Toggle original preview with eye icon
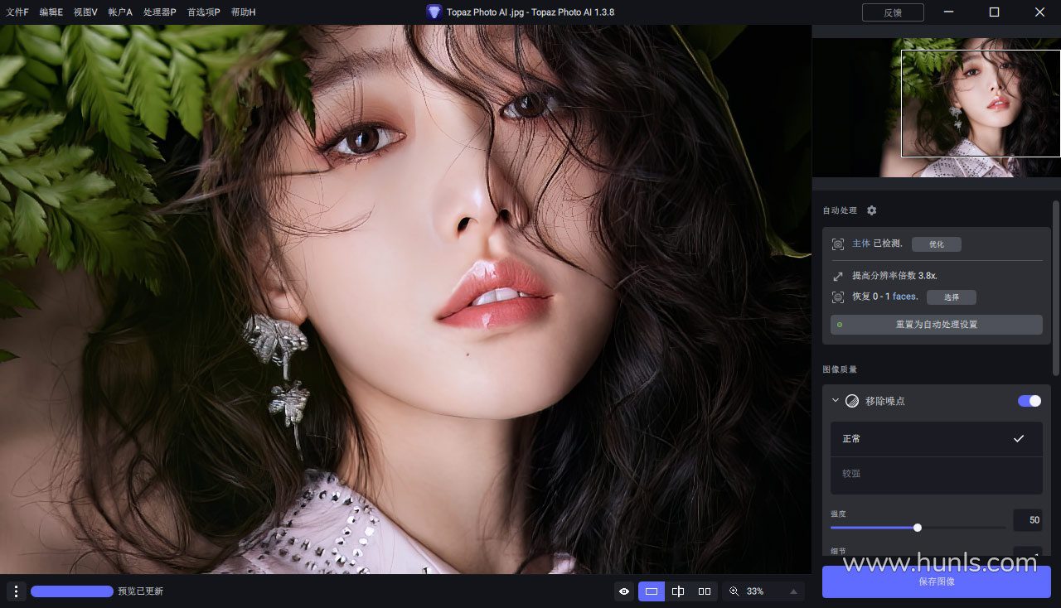Viewport: 1061px width, 608px height. (624, 591)
